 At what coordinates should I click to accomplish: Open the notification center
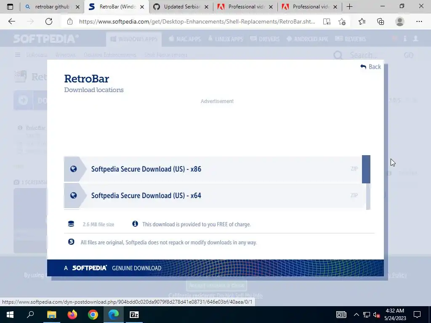417,315
